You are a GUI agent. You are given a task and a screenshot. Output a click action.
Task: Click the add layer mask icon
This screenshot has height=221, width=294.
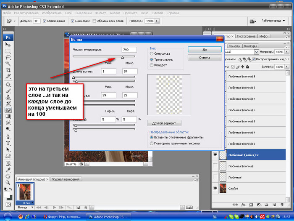[x=251, y=205]
